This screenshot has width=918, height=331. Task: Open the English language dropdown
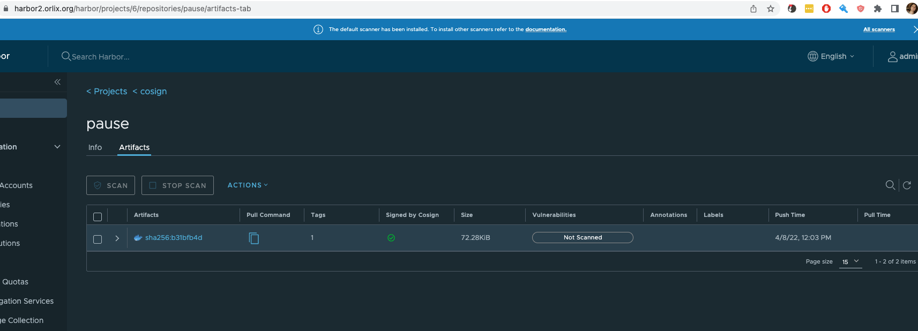831,56
